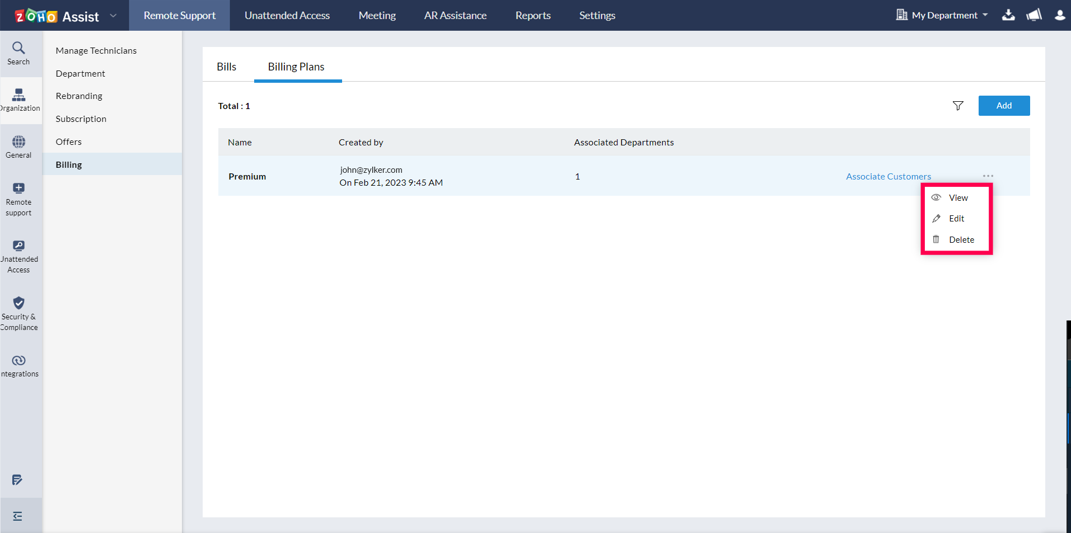Open the announcements megaphone icon
Viewport: 1071px width, 533px height.
point(1033,15)
